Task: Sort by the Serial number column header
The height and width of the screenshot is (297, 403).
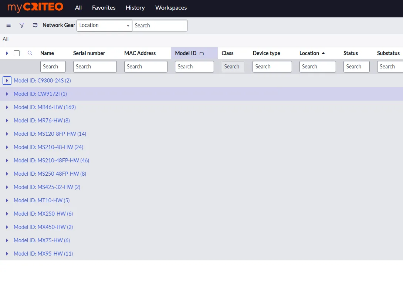Action: (x=89, y=53)
